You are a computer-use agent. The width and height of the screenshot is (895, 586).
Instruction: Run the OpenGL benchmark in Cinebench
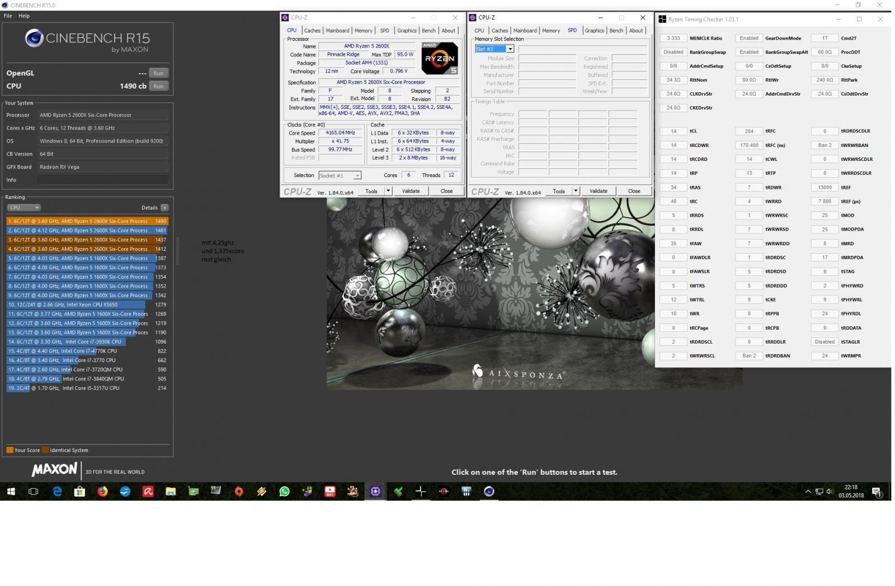pyautogui.click(x=159, y=73)
